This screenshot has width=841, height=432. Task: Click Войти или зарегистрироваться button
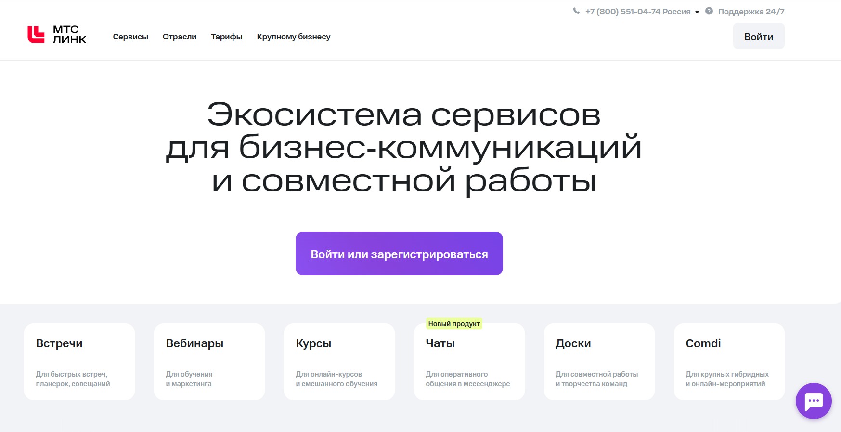(x=399, y=254)
